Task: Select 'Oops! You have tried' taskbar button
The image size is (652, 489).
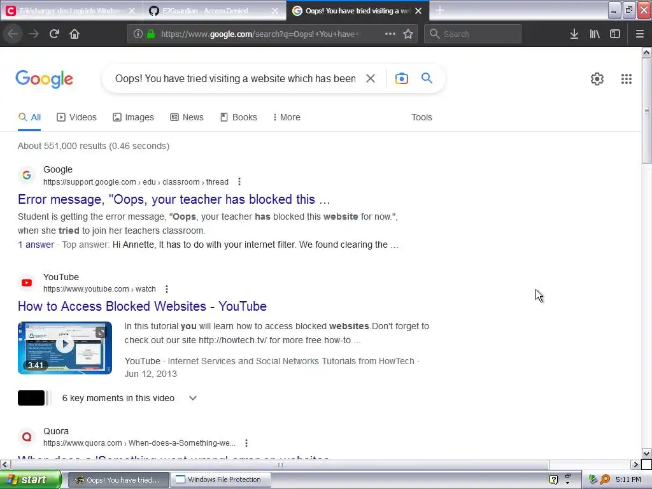Action: tap(118, 479)
